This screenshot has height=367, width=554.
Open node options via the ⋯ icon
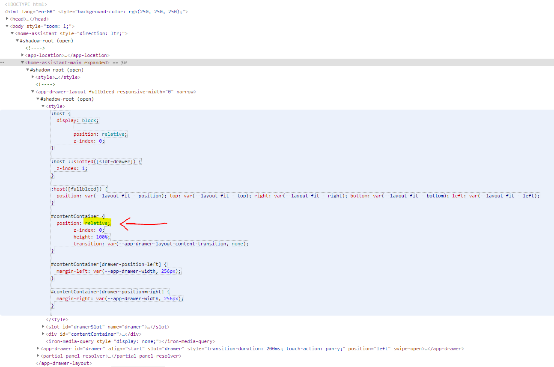click(2, 62)
